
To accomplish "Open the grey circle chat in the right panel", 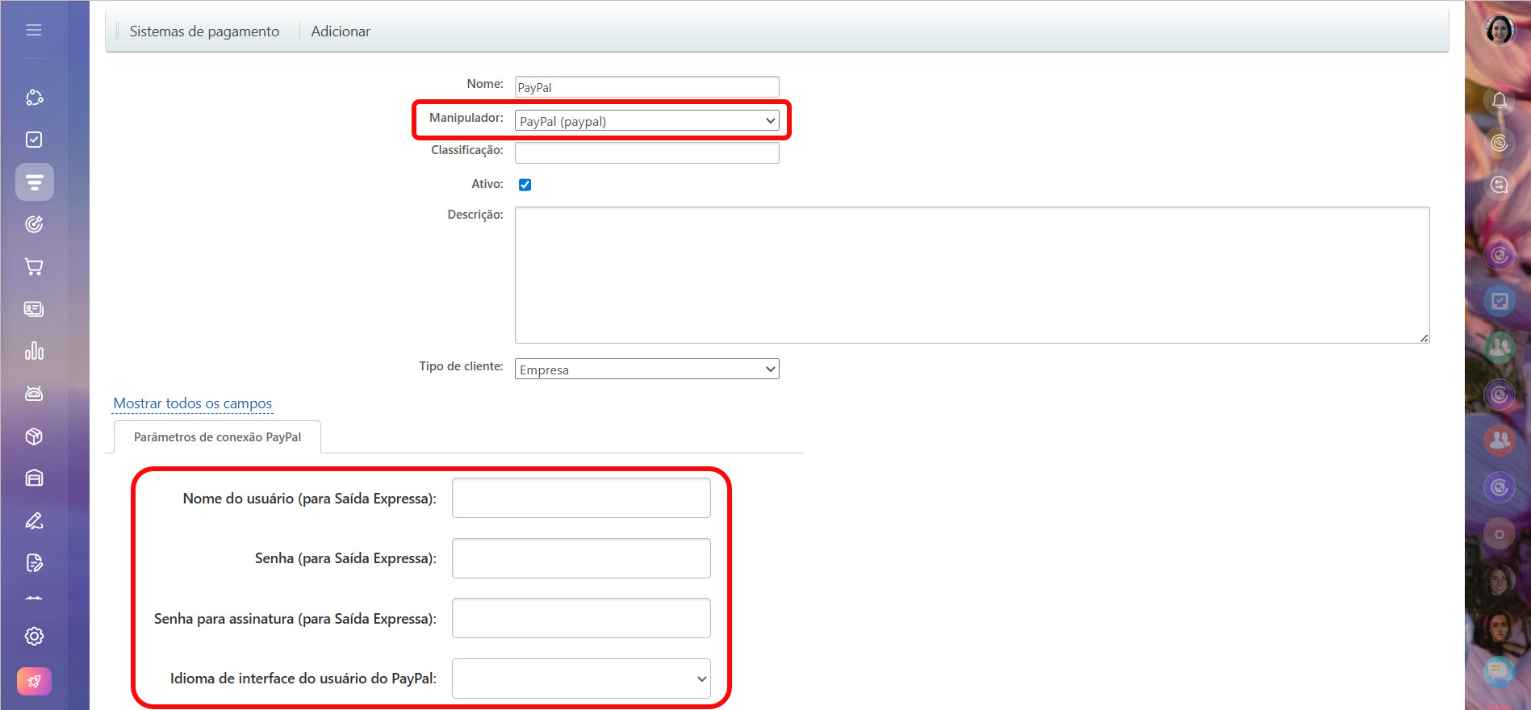I will (1500, 534).
